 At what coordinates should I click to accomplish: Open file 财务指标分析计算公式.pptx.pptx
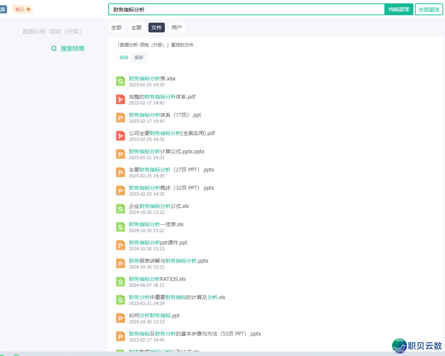[166, 151]
